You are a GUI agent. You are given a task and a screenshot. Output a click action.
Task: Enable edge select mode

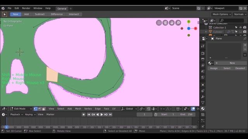40,109
